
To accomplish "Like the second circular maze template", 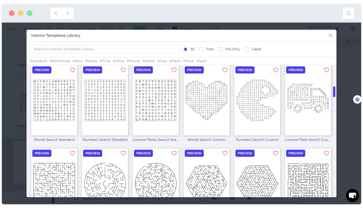I will (174, 153).
